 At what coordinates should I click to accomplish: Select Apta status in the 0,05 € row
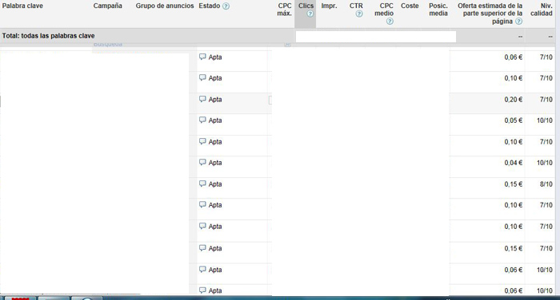pos(215,120)
